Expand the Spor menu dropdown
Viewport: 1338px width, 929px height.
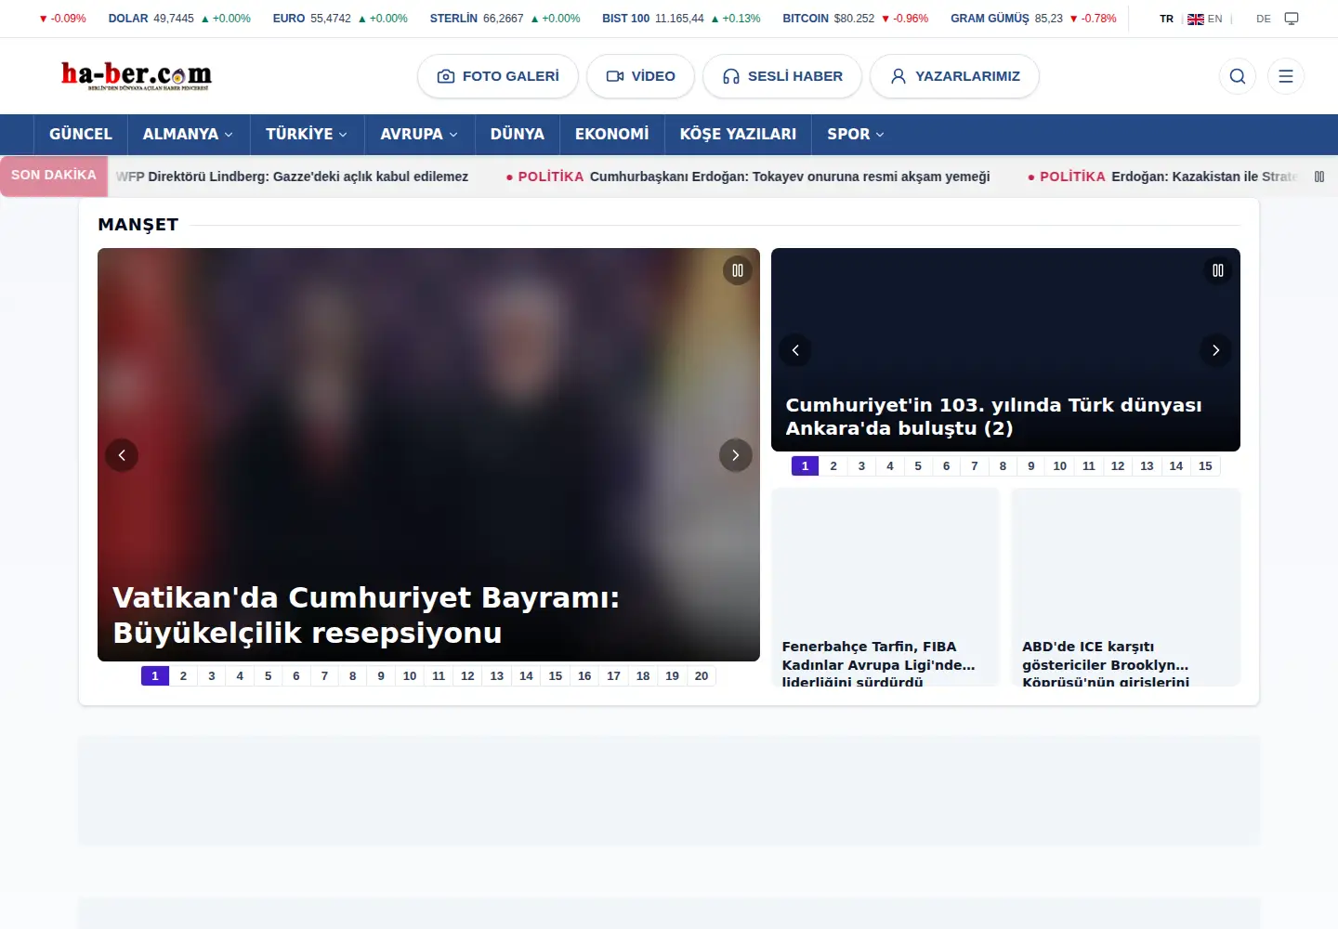coord(856,134)
